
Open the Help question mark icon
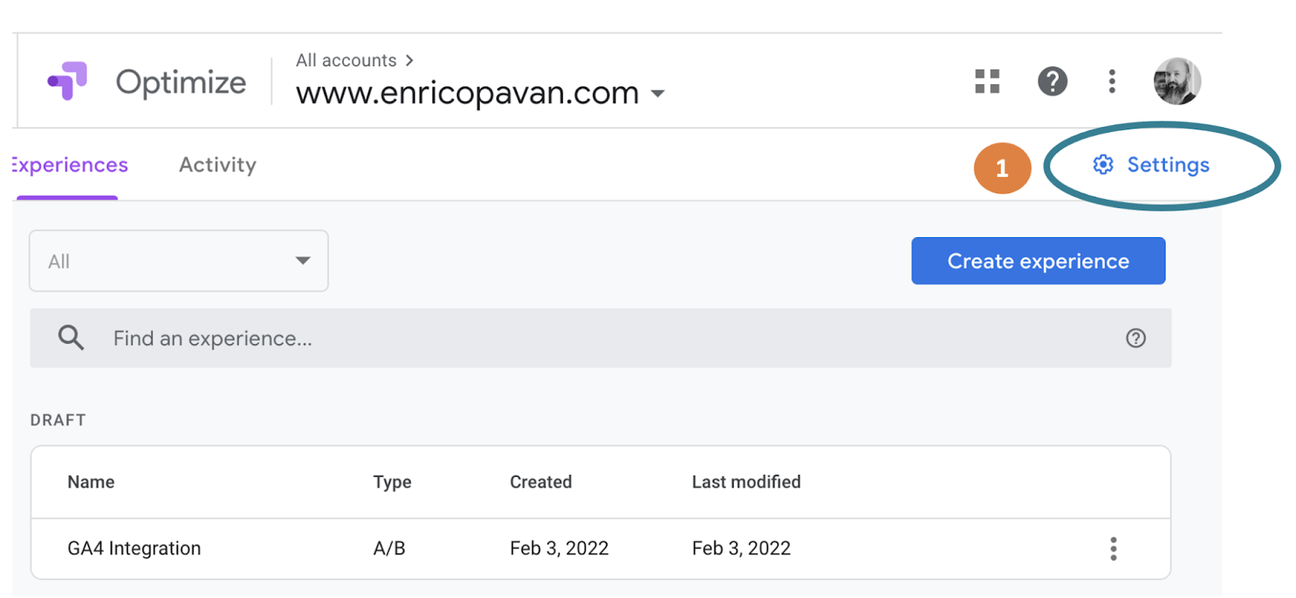coord(1052,81)
